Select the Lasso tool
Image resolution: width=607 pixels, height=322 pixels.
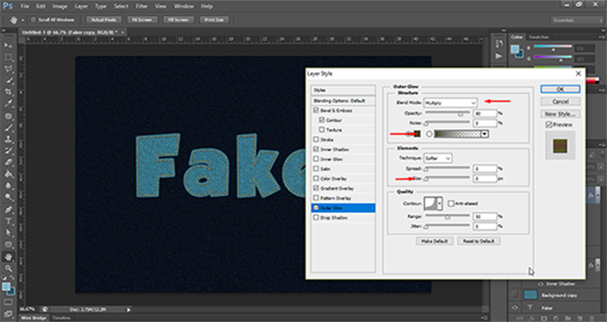pos(8,69)
